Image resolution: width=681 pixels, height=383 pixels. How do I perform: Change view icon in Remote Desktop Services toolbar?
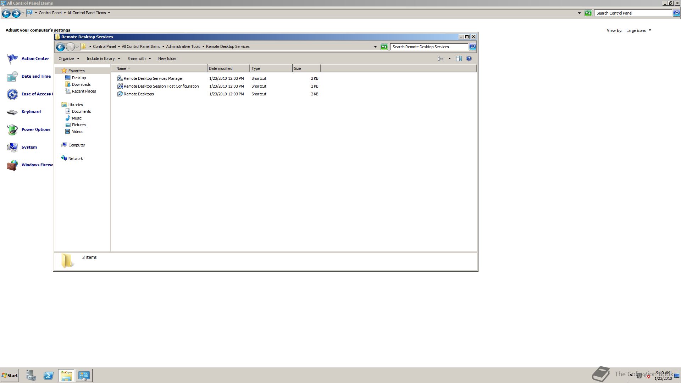(x=441, y=59)
